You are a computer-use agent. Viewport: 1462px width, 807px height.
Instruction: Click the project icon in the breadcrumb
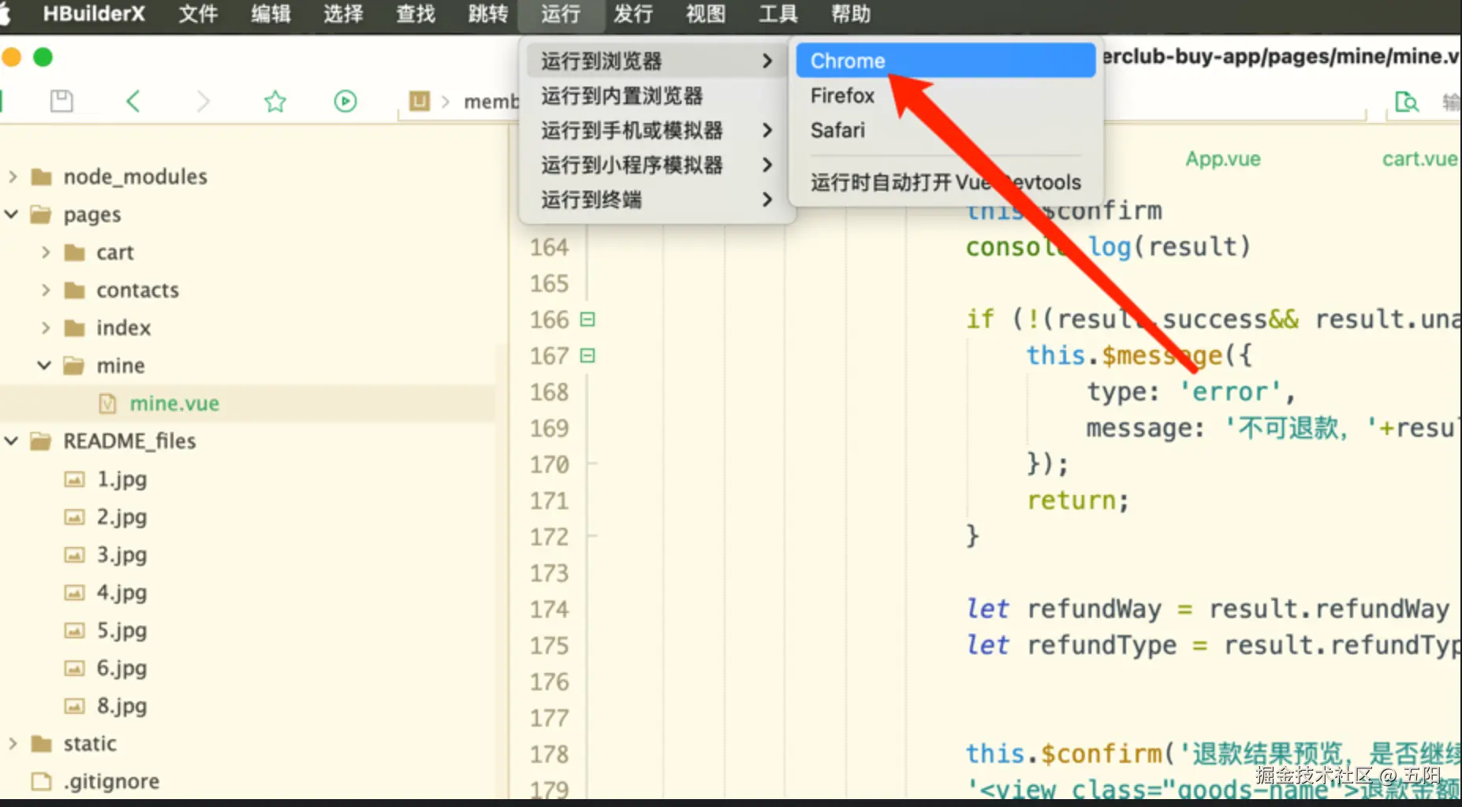[x=420, y=101]
